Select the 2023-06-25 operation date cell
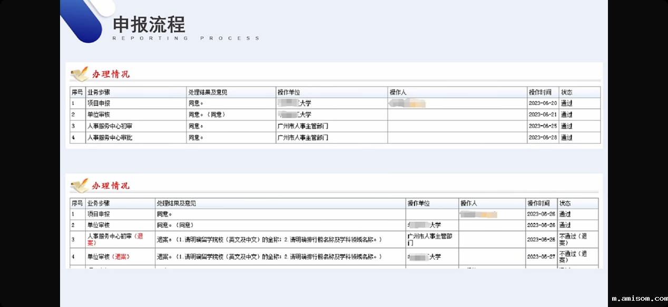The width and height of the screenshot is (668, 307). [x=542, y=126]
